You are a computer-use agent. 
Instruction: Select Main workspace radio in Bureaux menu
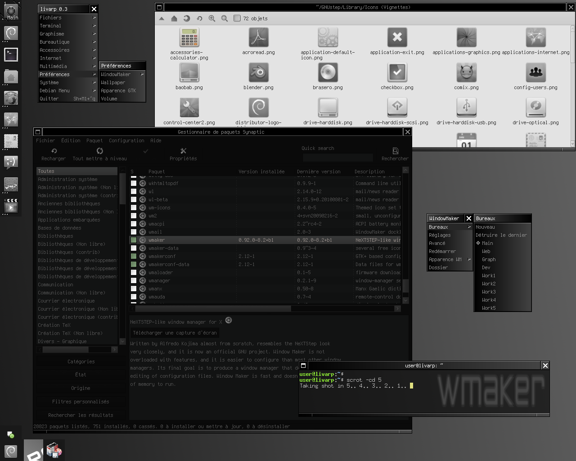(x=478, y=243)
